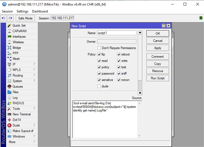The height and width of the screenshot is (147, 204).
Task: Click the Name field containing script1
Action: pyautogui.click(x=117, y=33)
